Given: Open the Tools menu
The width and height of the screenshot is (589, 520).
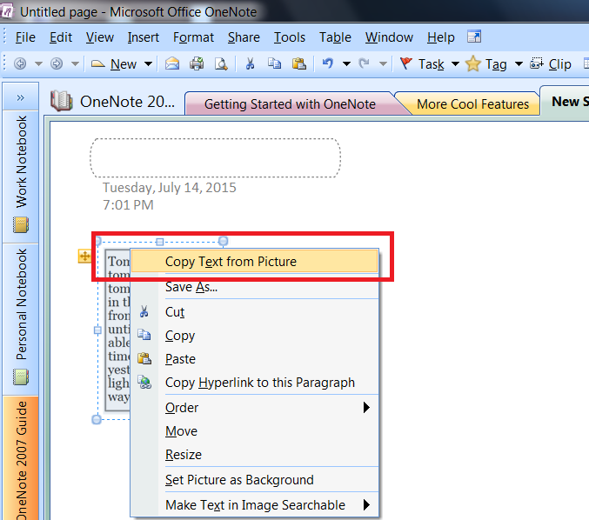Looking at the screenshot, I should (x=289, y=37).
